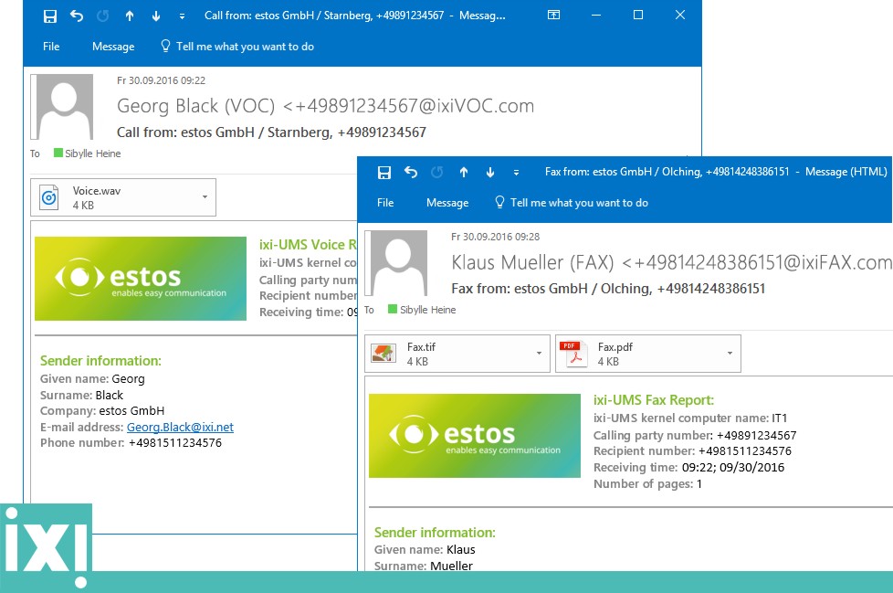Click Calling party number +49891234567 in Fax report

(695, 436)
